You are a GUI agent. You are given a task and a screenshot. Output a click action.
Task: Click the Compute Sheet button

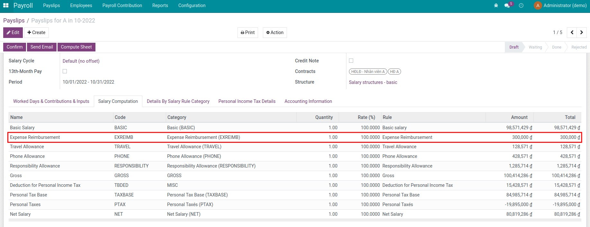(76, 47)
